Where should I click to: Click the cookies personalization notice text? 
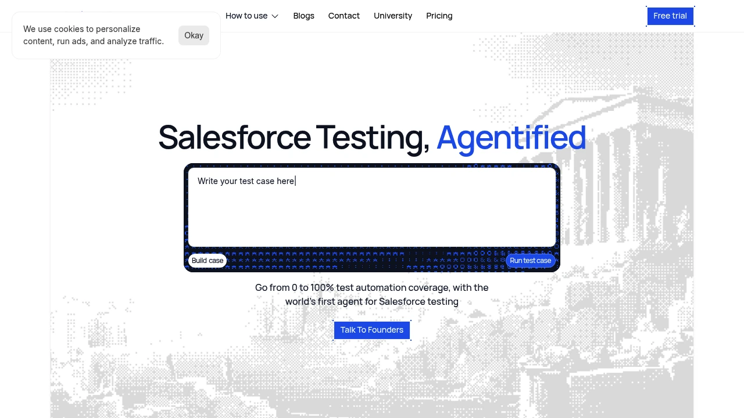(94, 35)
